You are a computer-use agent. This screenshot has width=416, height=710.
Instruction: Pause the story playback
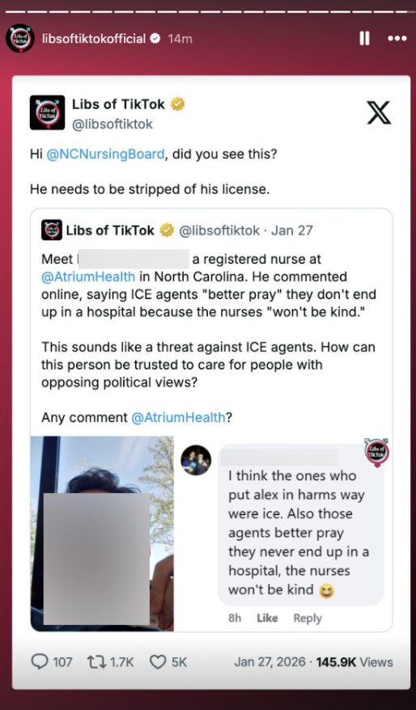click(x=364, y=39)
